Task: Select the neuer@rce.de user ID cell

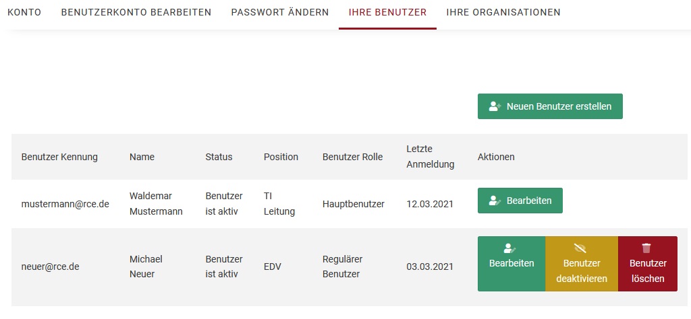Action: pyautogui.click(x=51, y=267)
